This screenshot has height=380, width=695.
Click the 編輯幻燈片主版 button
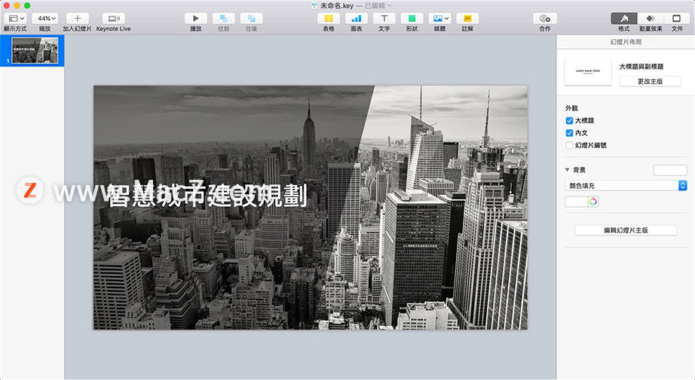click(626, 230)
